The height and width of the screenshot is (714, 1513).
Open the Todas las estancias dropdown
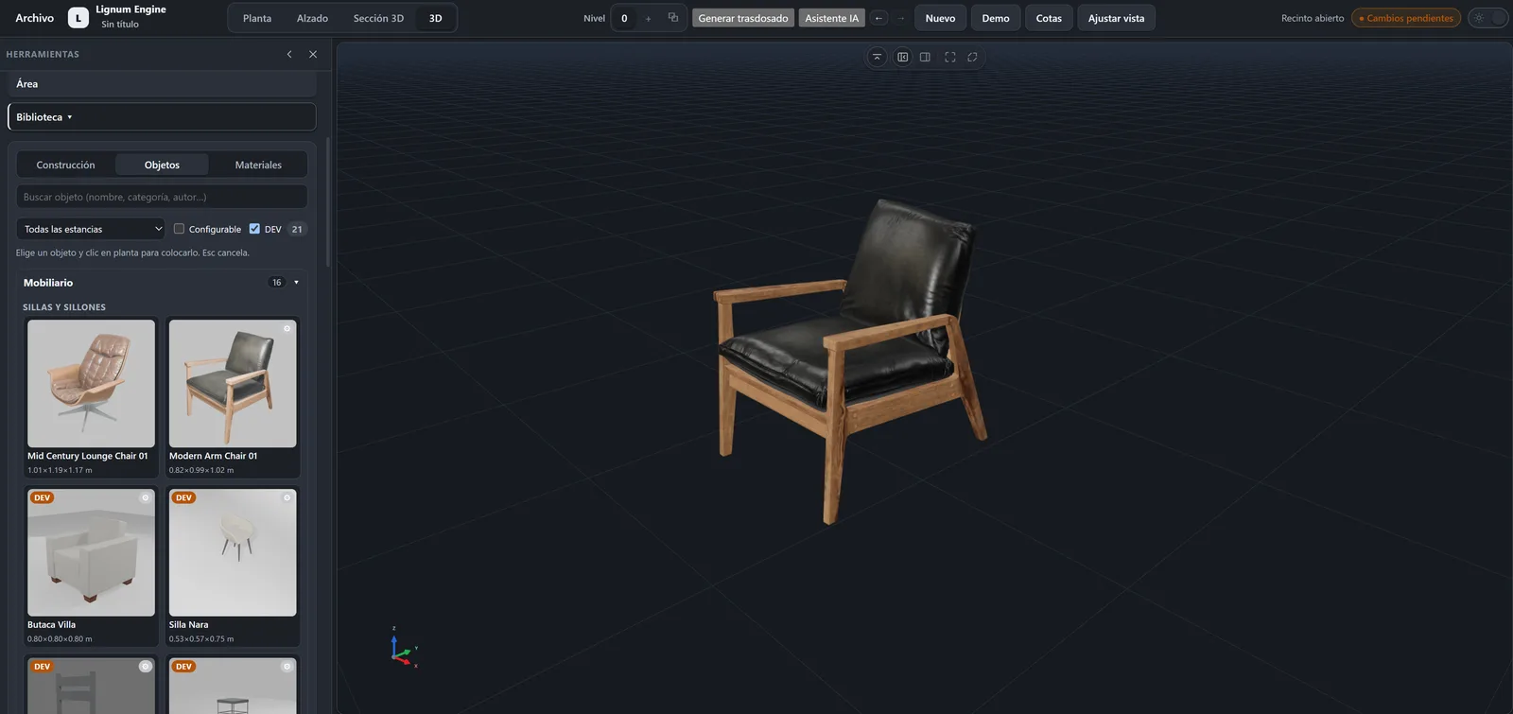[x=91, y=229]
